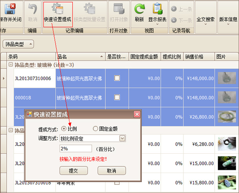Screen dimensions: 239x193
Task: Click the Cancel undo icon in toolbar
Action: point(33,9)
